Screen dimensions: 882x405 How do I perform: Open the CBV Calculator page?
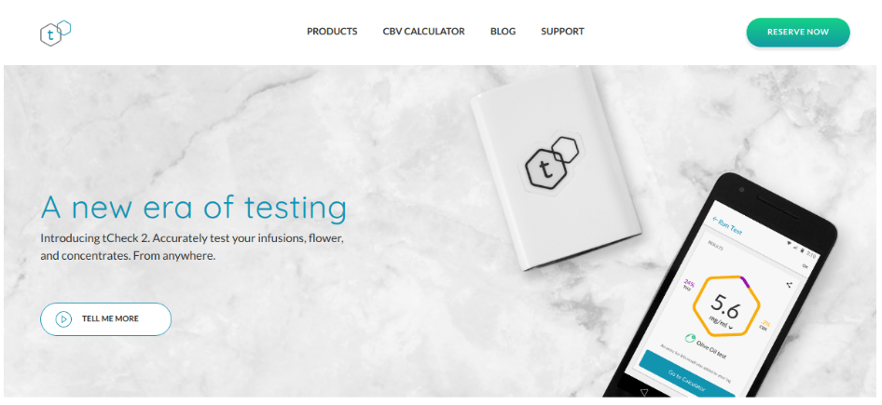(423, 32)
